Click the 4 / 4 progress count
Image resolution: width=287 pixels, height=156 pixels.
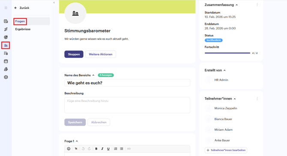coord(255,53)
